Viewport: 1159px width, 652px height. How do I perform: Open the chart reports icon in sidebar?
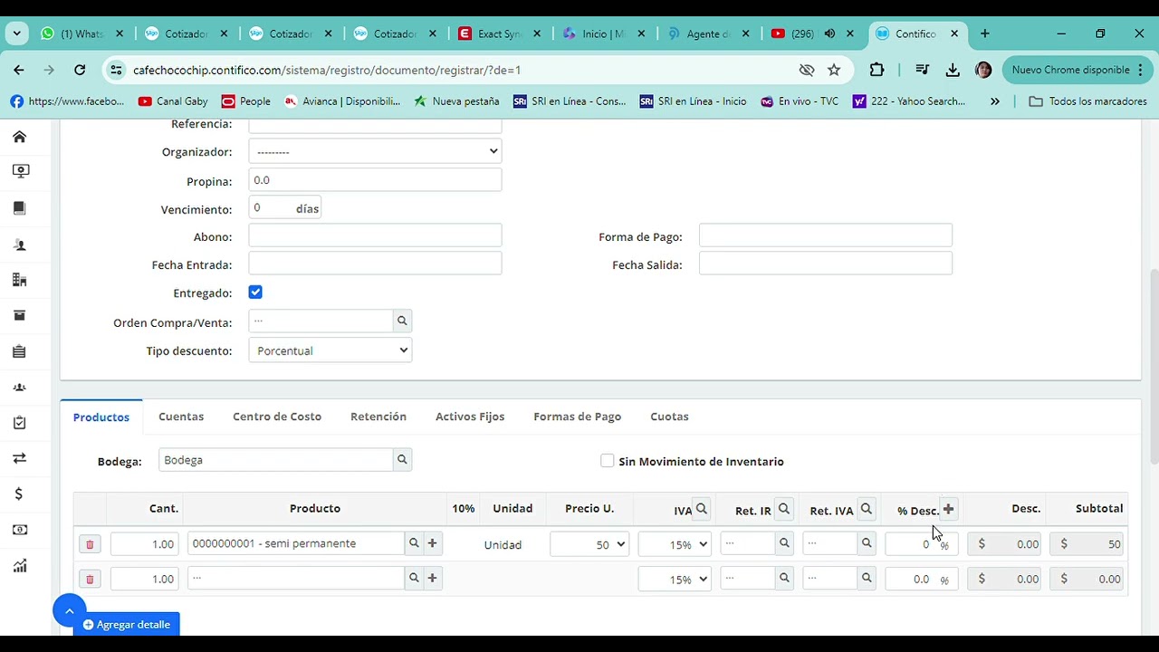click(19, 566)
